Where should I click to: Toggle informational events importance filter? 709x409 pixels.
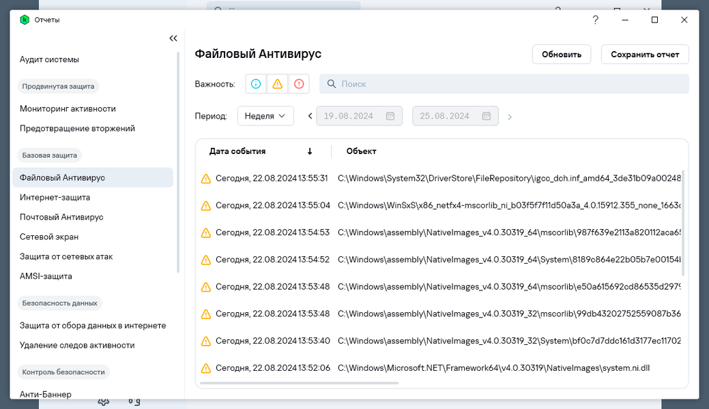256,84
